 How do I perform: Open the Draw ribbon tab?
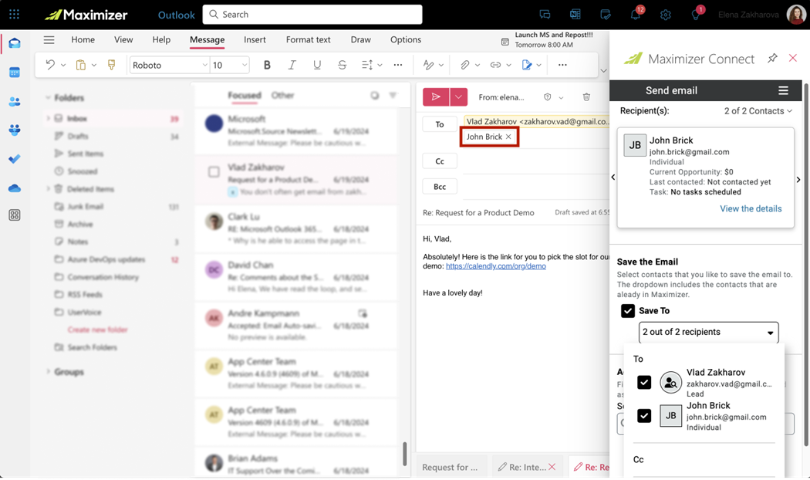tap(360, 40)
